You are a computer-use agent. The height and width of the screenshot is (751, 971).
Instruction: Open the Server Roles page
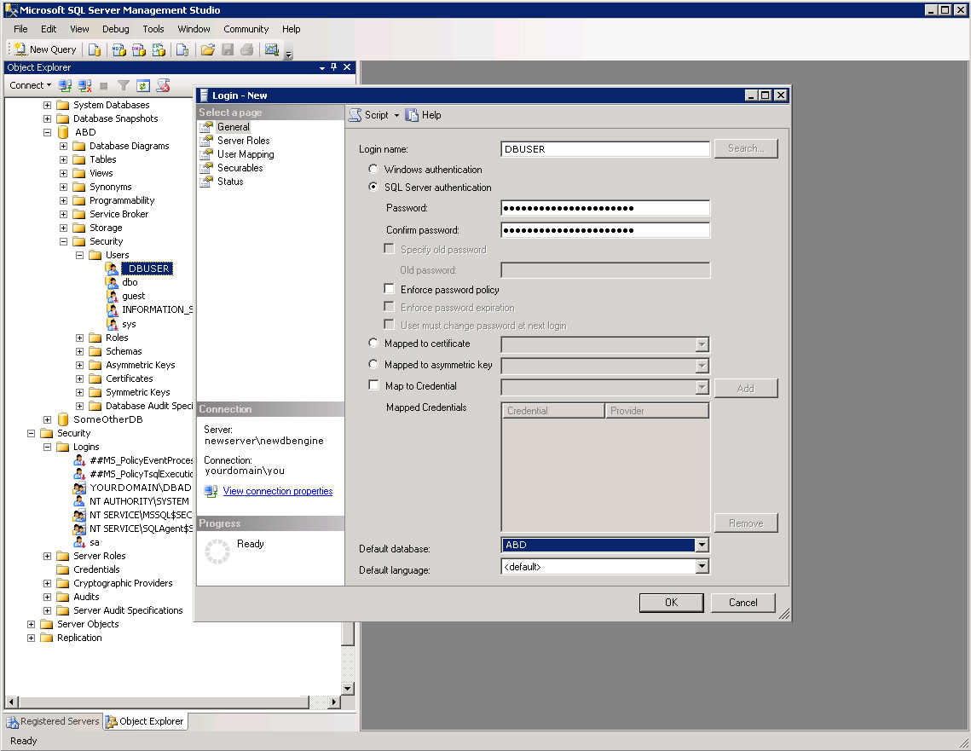pyautogui.click(x=243, y=141)
